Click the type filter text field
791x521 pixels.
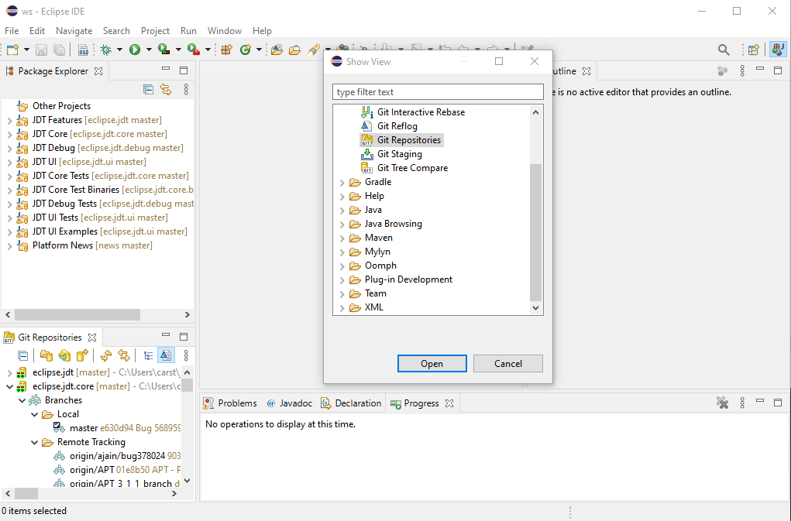438,92
